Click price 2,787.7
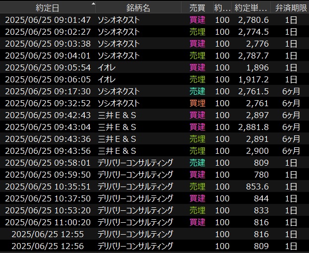This screenshot has height=253, width=309. [x=253, y=56]
